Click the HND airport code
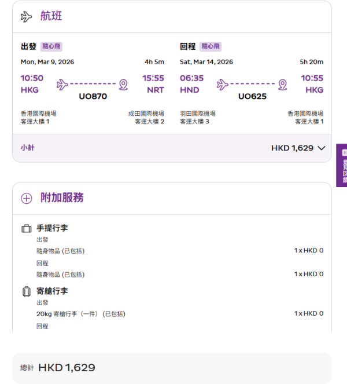The image size is (347, 384). [190, 90]
